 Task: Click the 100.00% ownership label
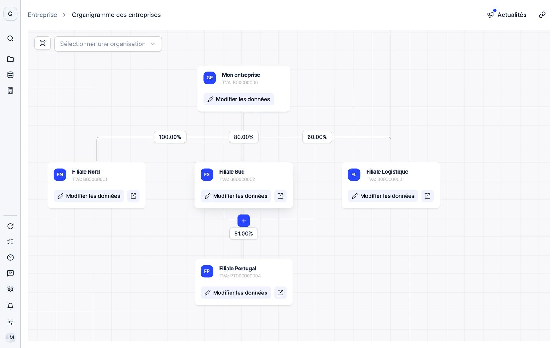(x=170, y=137)
